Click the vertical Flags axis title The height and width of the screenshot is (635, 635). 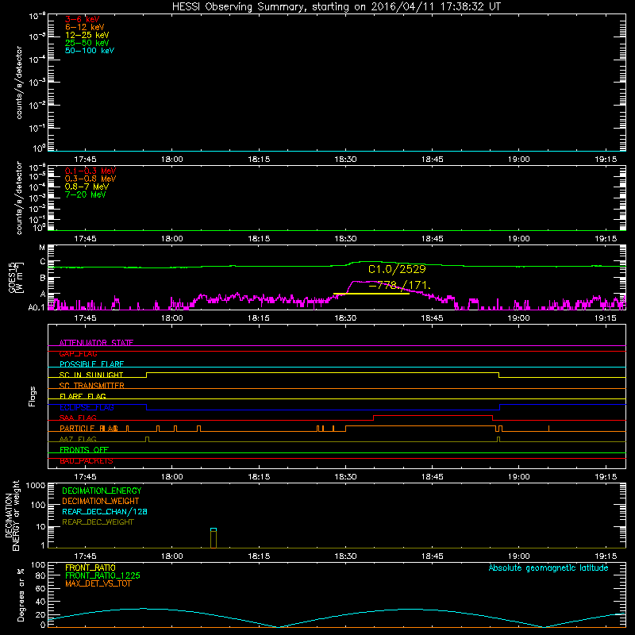pyautogui.click(x=33, y=396)
